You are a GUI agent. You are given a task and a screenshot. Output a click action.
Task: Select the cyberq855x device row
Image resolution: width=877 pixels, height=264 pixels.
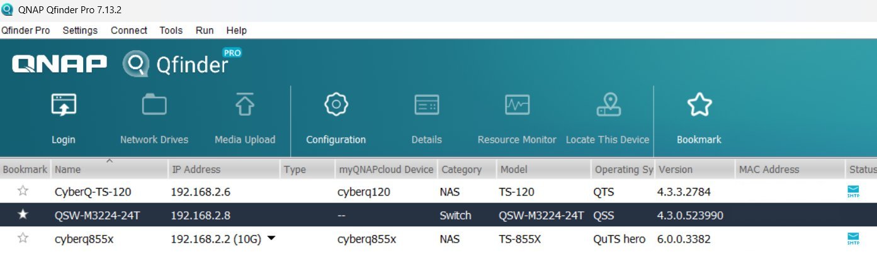[378, 239]
